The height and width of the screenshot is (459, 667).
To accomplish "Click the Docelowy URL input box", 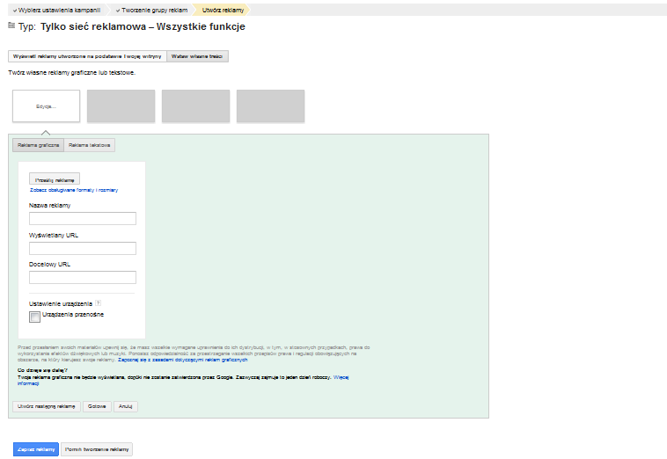I will (x=83, y=278).
